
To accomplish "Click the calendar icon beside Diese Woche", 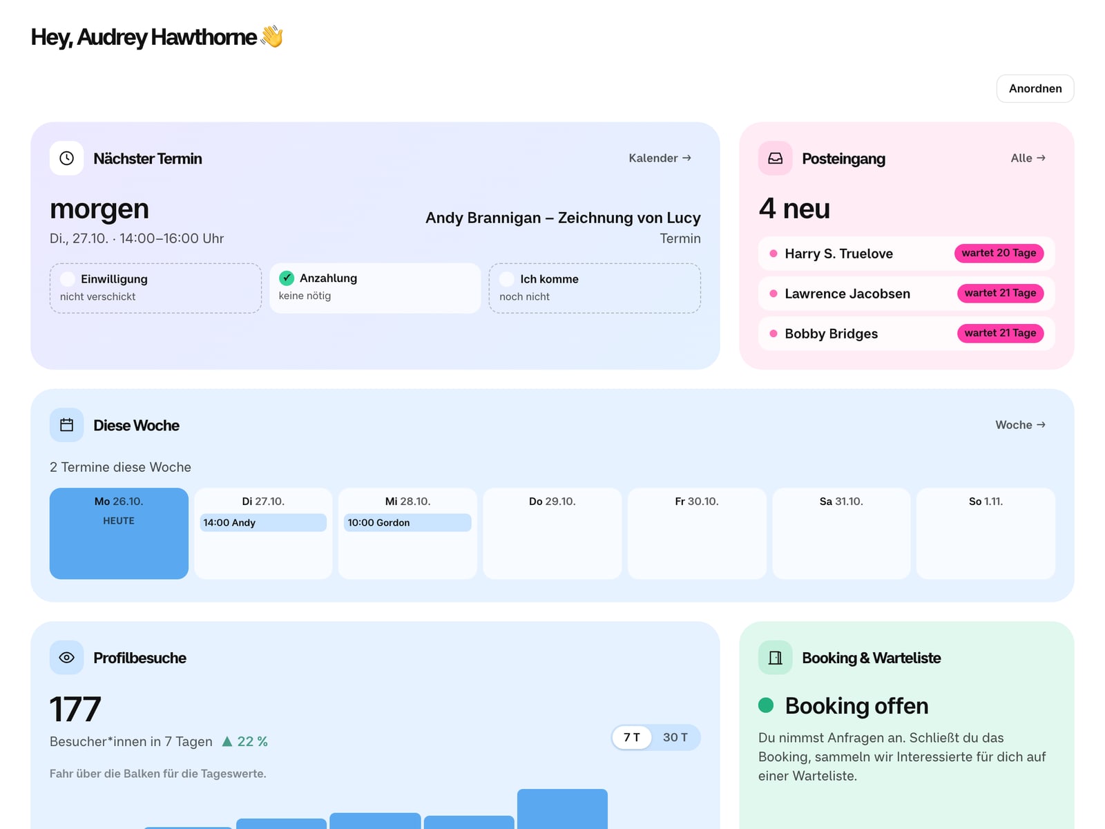I will (66, 425).
